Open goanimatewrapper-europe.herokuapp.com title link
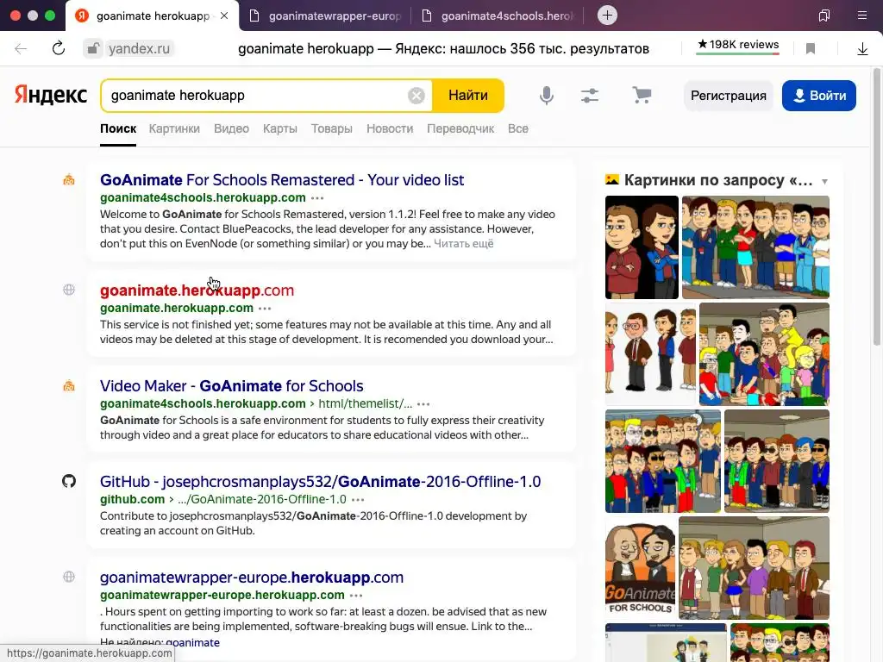Viewport: 883px width, 662px height. coord(252,578)
